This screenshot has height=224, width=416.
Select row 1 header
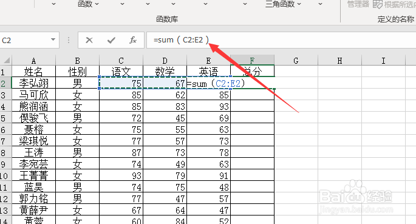point(5,72)
